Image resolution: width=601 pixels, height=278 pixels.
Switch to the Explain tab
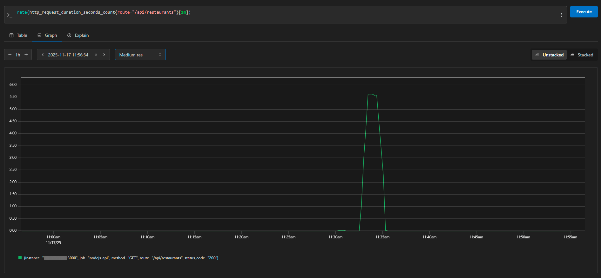tap(78, 35)
